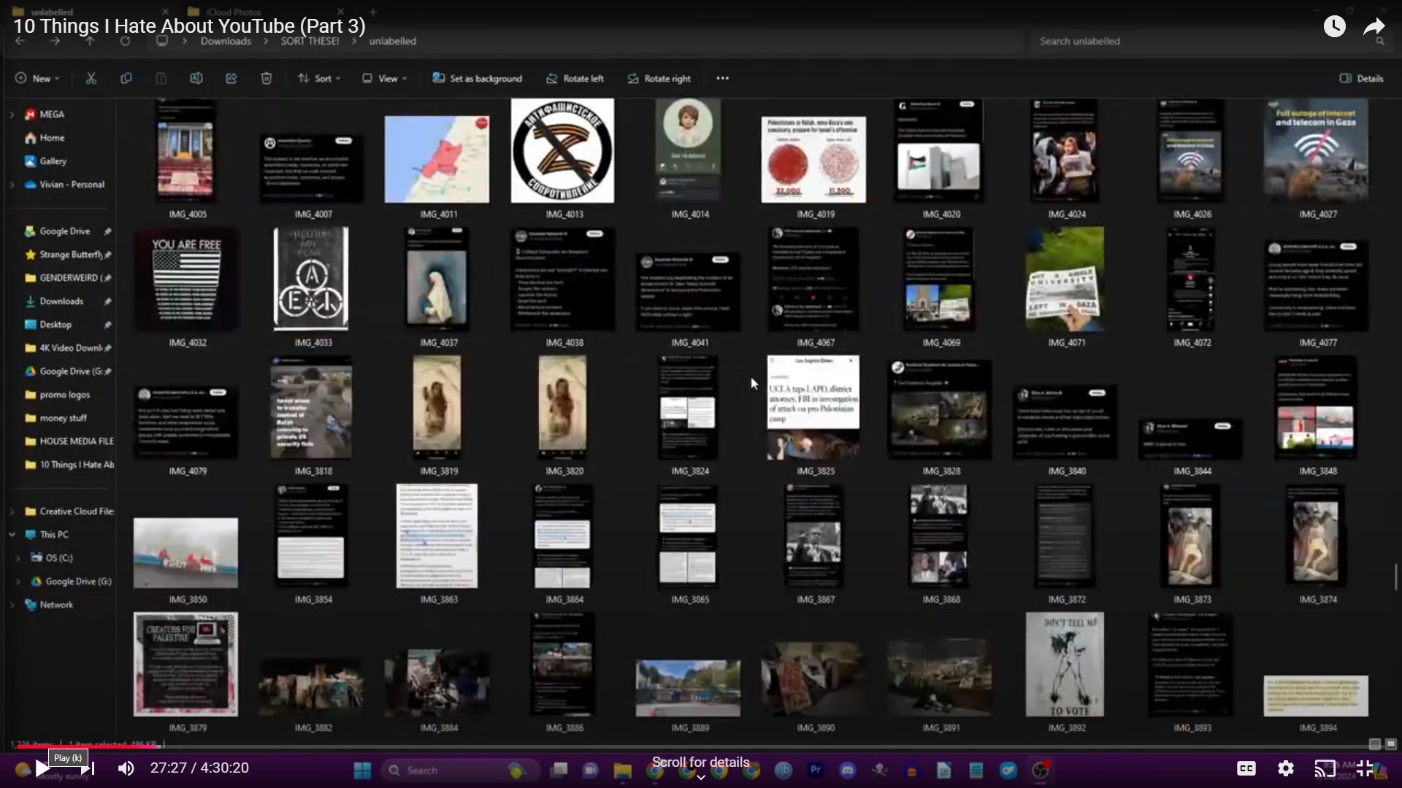This screenshot has width=1402, height=788.
Task: Open the New dropdown menu
Action: (37, 78)
